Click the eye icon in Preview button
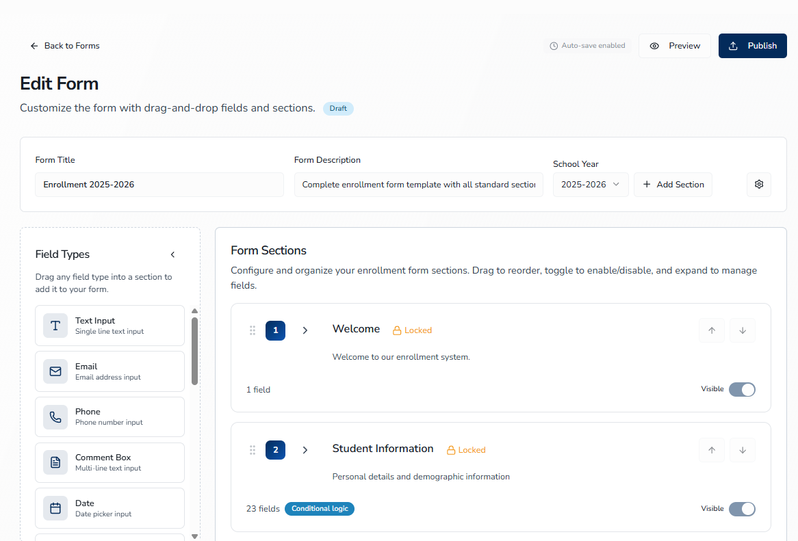The width and height of the screenshot is (798, 541). coord(654,46)
